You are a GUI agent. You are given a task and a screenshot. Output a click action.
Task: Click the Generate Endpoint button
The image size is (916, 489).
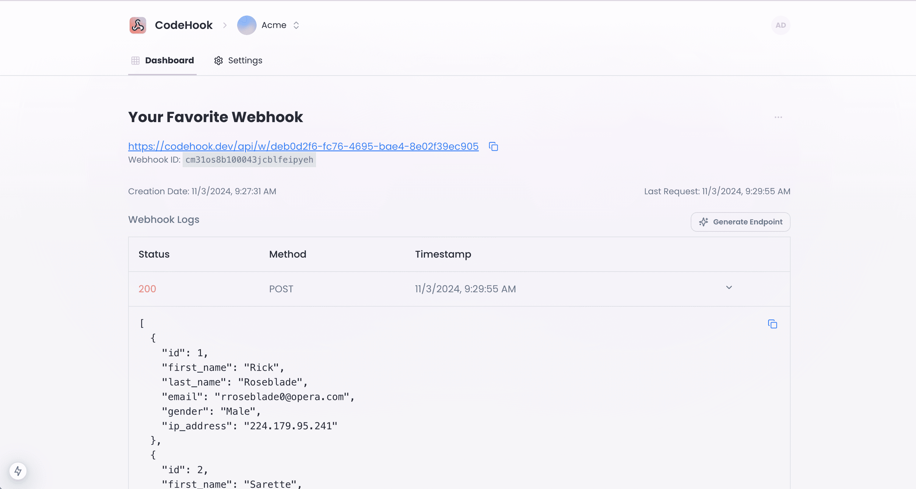coord(740,222)
